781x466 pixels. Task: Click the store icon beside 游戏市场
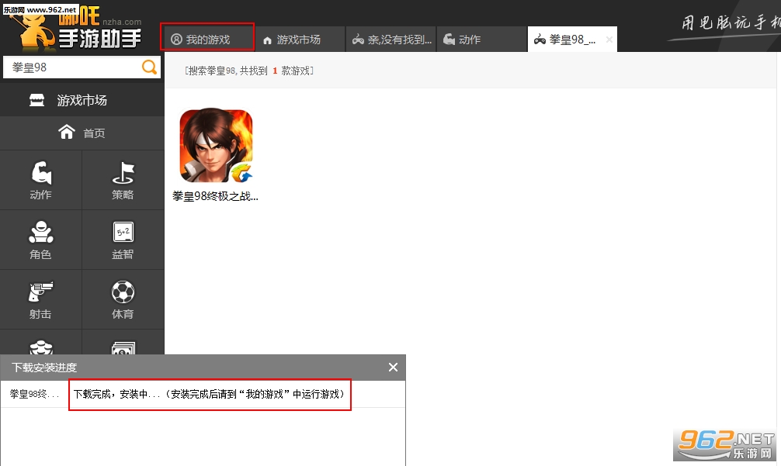coord(36,101)
